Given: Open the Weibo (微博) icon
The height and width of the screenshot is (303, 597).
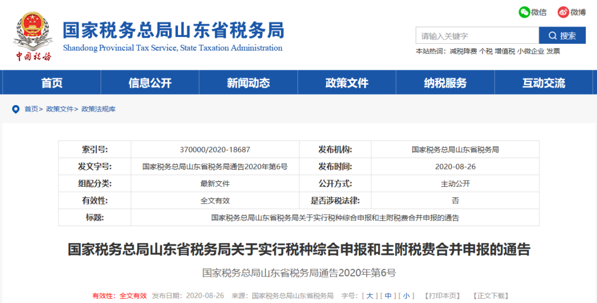Looking at the screenshot, I should pos(563,12).
